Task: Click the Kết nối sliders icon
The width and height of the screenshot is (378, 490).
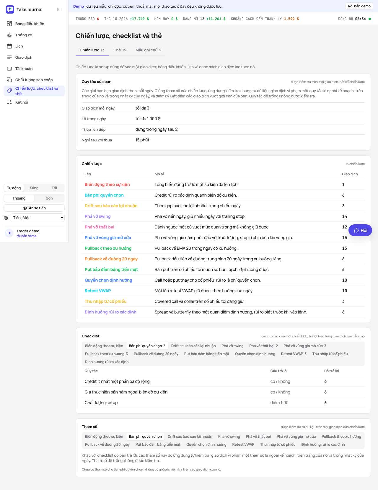Action: click(x=9, y=102)
